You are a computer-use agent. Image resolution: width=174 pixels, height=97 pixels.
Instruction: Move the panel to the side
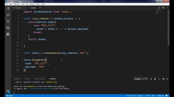(x=163, y=79)
